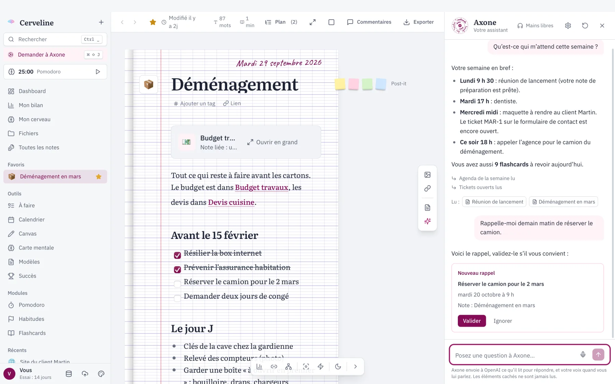Viewport: 615px width, 384px height.
Task: Click the sparkle AI icon in side toolbar
Action: tap(427, 221)
